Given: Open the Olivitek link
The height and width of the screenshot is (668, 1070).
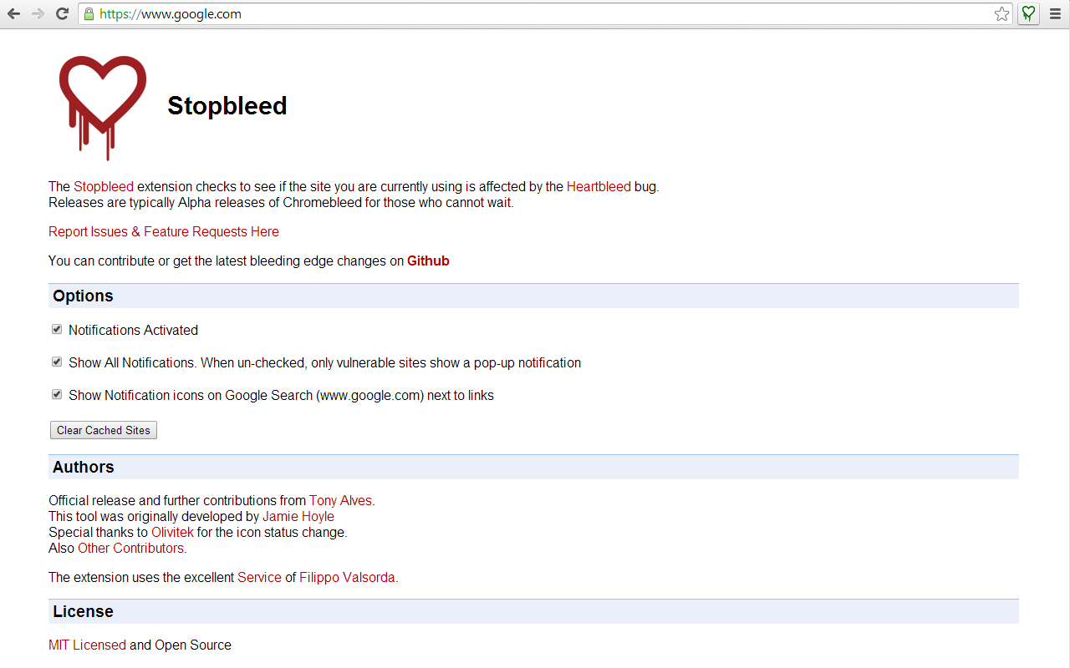Looking at the screenshot, I should [x=172, y=533].
